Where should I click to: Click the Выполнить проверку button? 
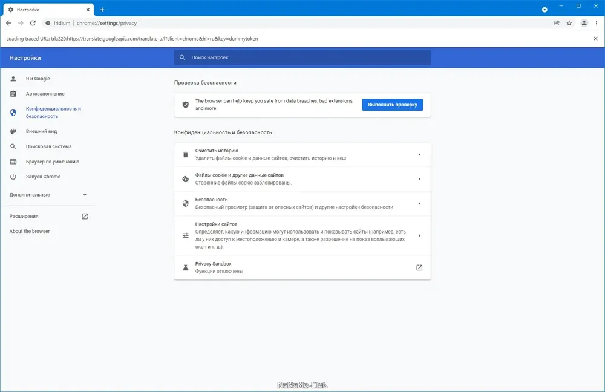[x=393, y=105]
